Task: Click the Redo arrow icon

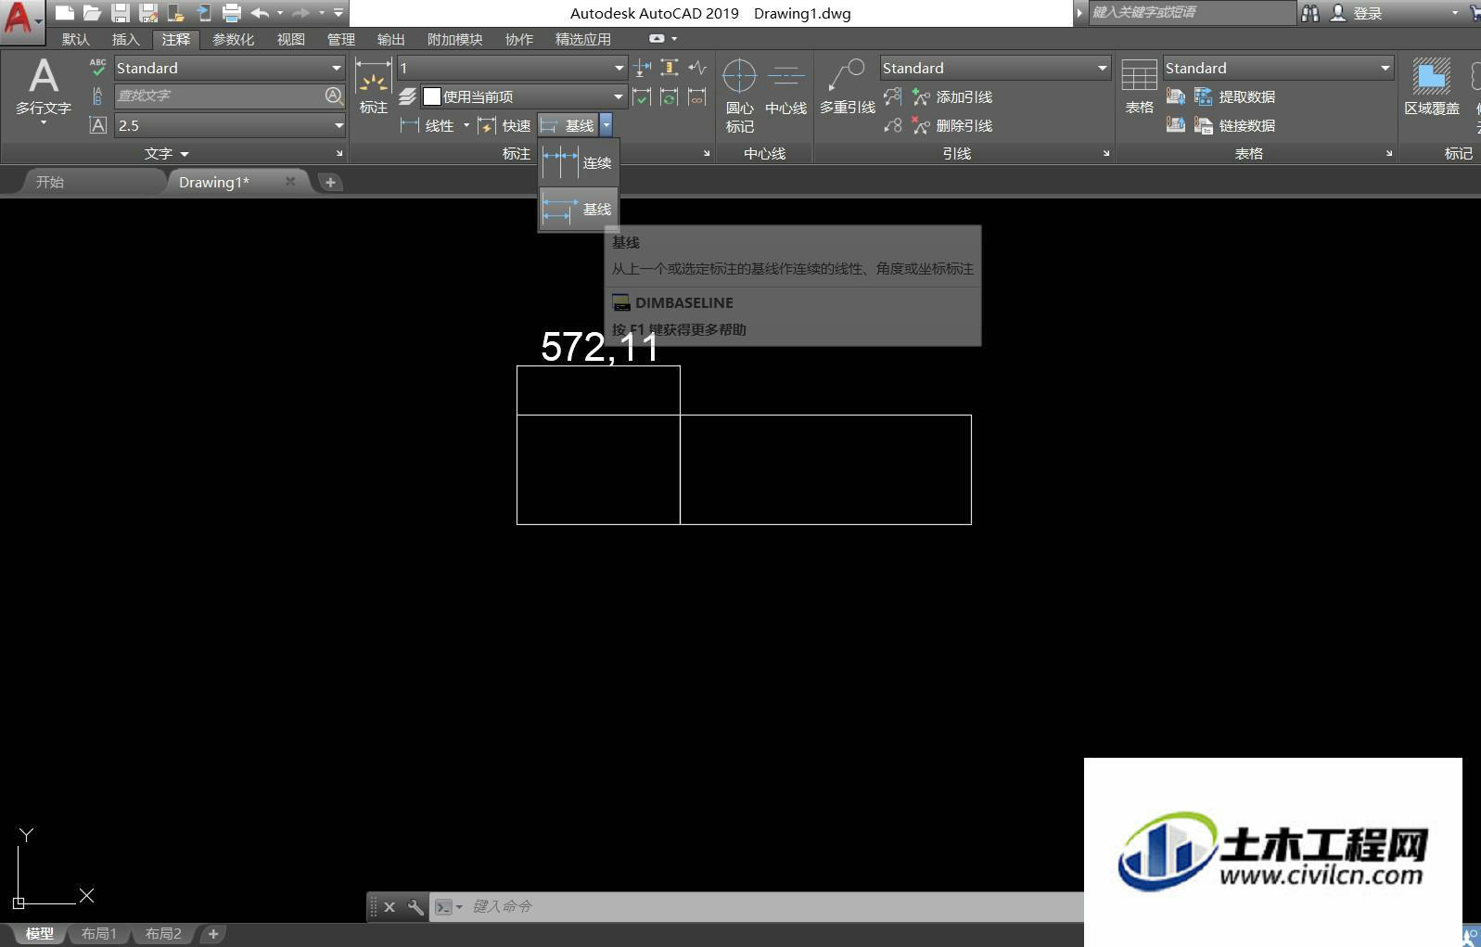Action: pos(300,13)
